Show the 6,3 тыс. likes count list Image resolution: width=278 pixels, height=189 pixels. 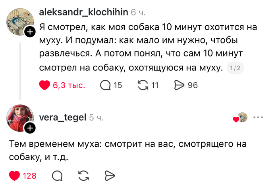[69, 85]
